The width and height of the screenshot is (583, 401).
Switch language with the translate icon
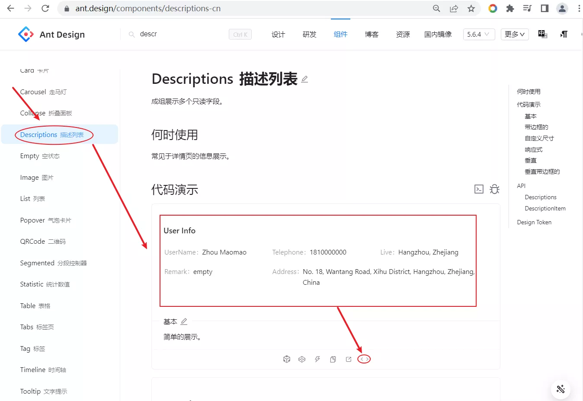click(x=543, y=34)
